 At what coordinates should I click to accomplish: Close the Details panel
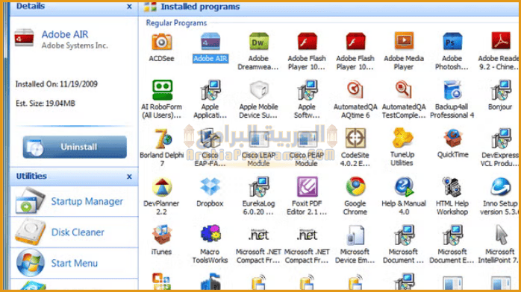click(129, 7)
